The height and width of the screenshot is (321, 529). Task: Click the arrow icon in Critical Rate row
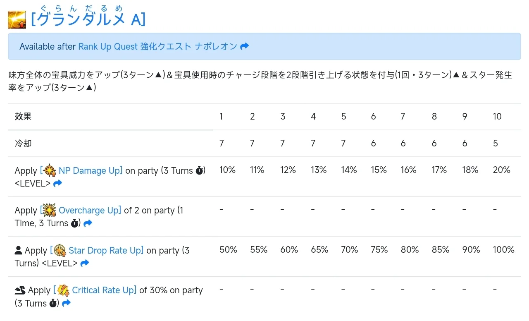tap(66, 303)
